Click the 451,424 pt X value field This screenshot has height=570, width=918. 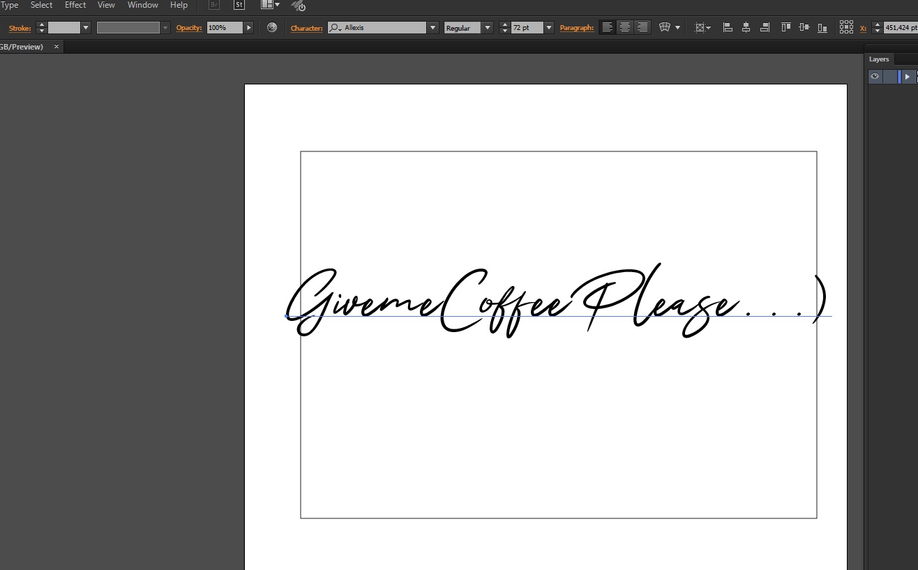(901, 28)
